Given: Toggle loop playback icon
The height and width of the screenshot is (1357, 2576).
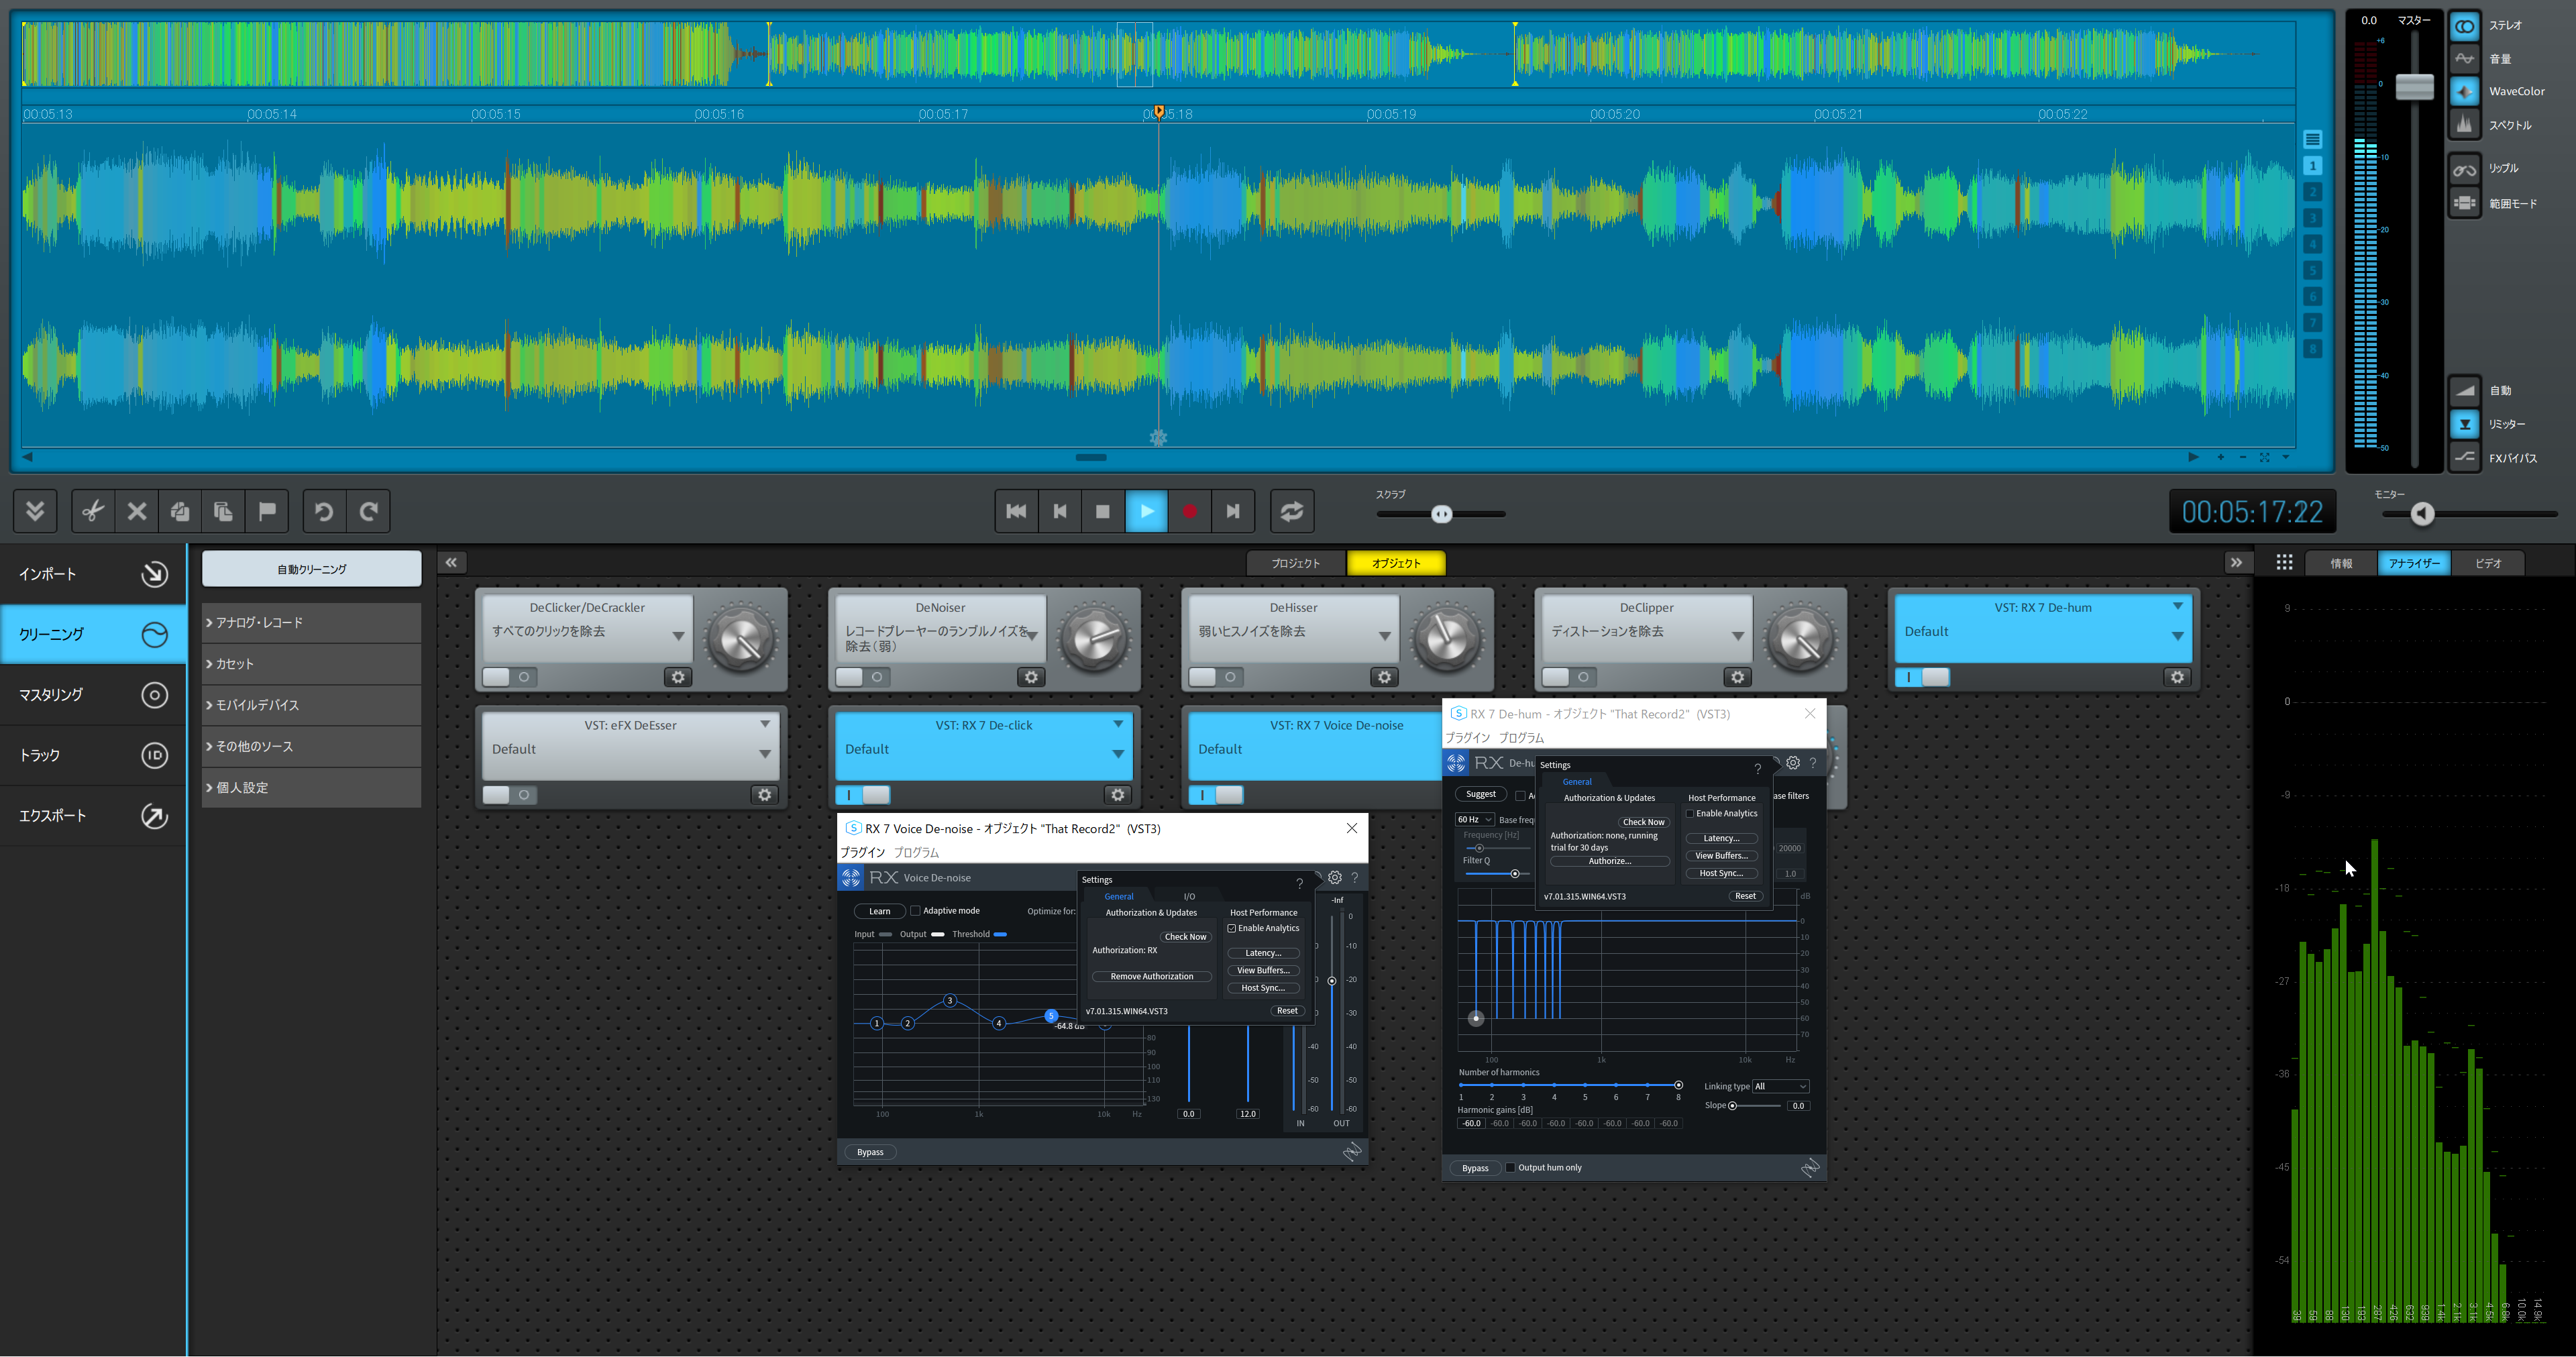Looking at the screenshot, I should (1292, 511).
